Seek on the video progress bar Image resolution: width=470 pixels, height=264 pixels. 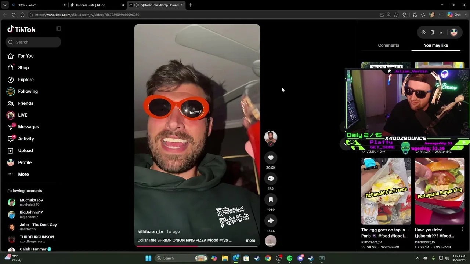197,246
